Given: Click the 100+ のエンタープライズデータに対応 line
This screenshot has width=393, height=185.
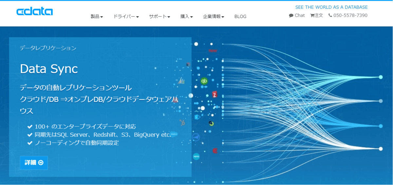Looking at the screenshot, I should tap(82, 126).
